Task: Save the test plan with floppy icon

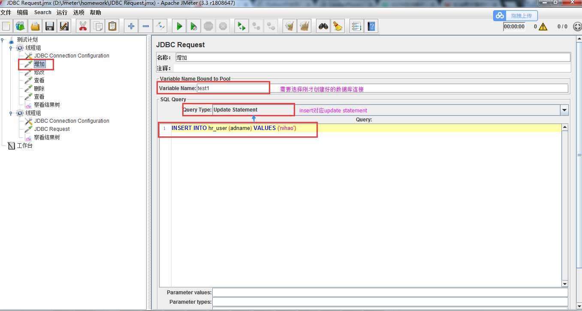Action: pos(49,26)
